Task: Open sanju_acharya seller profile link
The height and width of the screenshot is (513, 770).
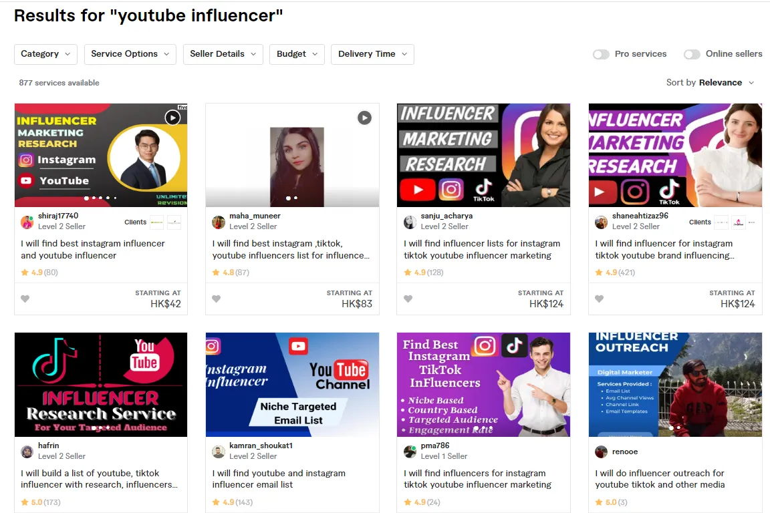Action: click(x=446, y=216)
